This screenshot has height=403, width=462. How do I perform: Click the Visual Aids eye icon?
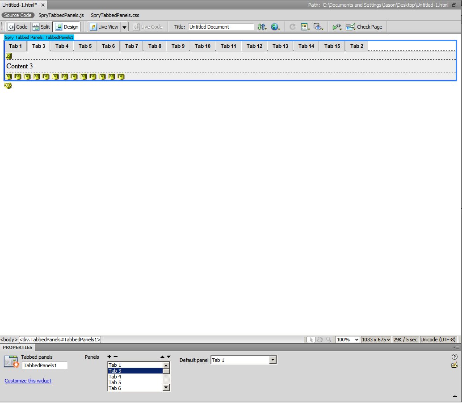pyautogui.click(x=318, y=27)
